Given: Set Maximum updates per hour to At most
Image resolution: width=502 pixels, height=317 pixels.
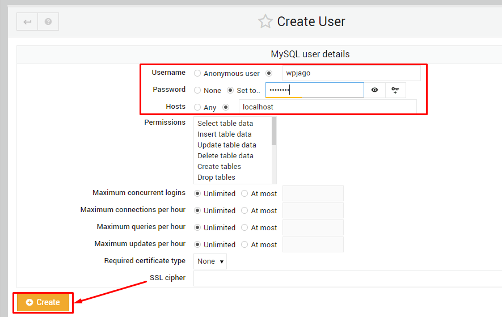Looking at the screenshot, I should coord(244,244).
